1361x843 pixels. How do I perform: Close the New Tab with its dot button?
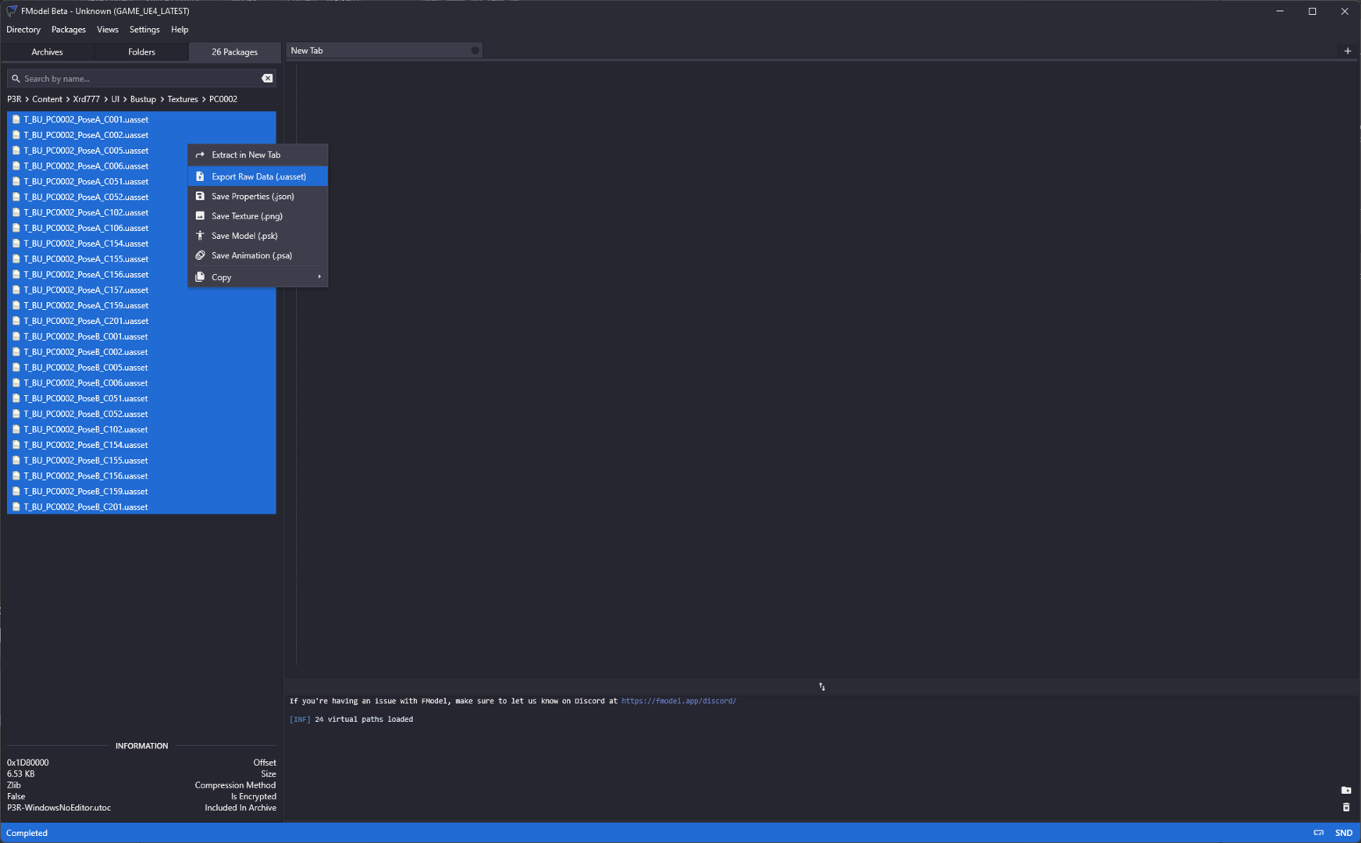click(x=475, y=51)
